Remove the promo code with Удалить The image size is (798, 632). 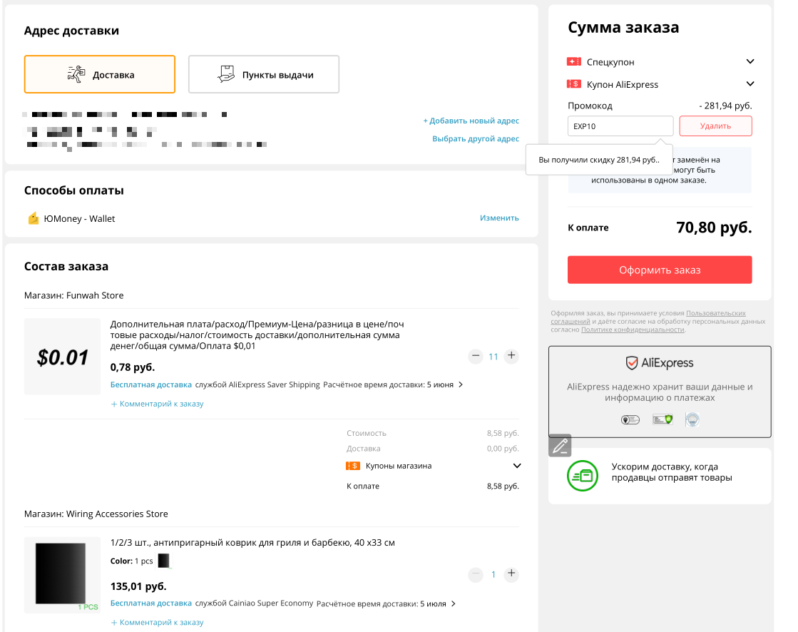pyautogui.click(x=715, y=126)
